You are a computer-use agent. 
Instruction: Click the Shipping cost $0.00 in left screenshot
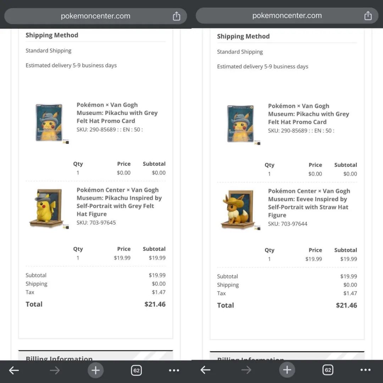159,284
